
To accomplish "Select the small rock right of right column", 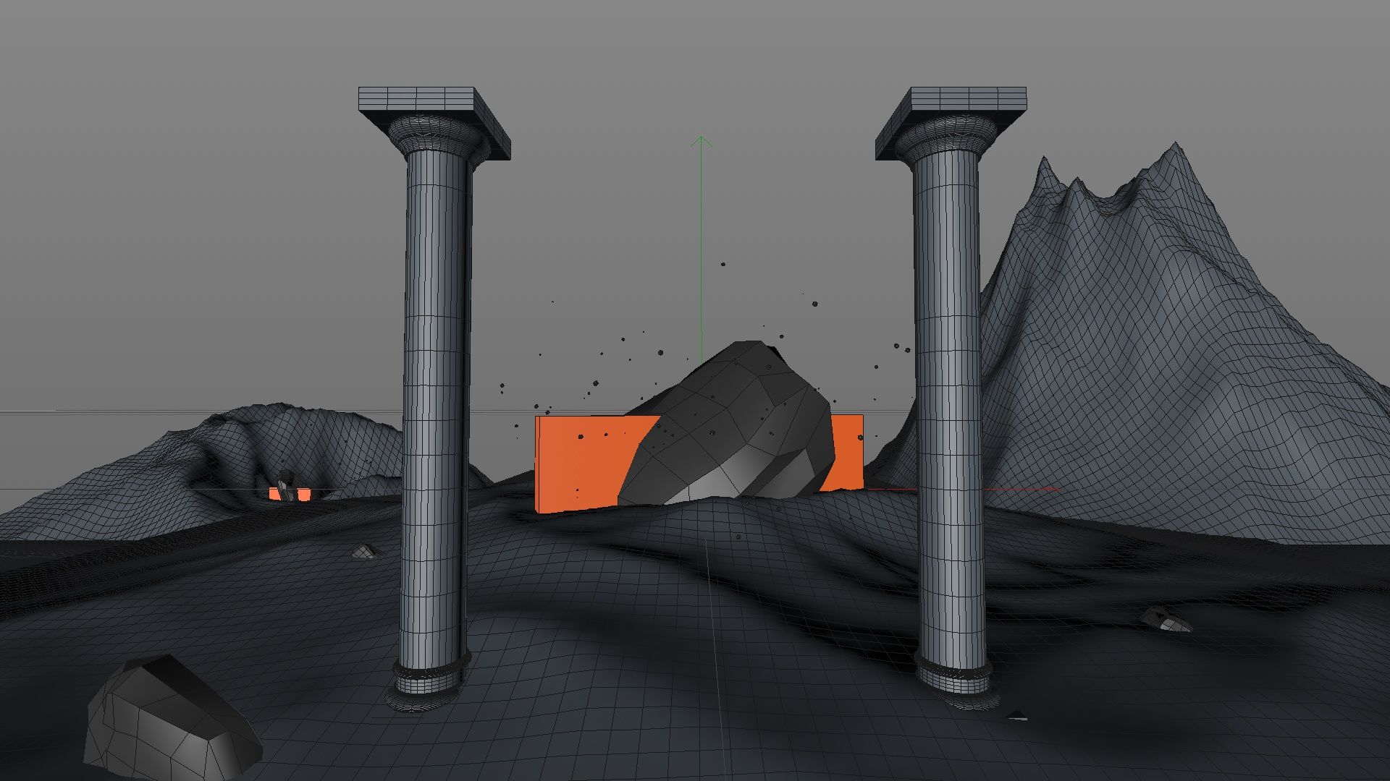I will [1166, 620].
